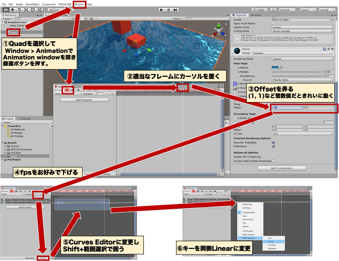Click the Normal Map texture thumbnail
Viewport: 339px width, 261px height.
click(x=235, y=84)
